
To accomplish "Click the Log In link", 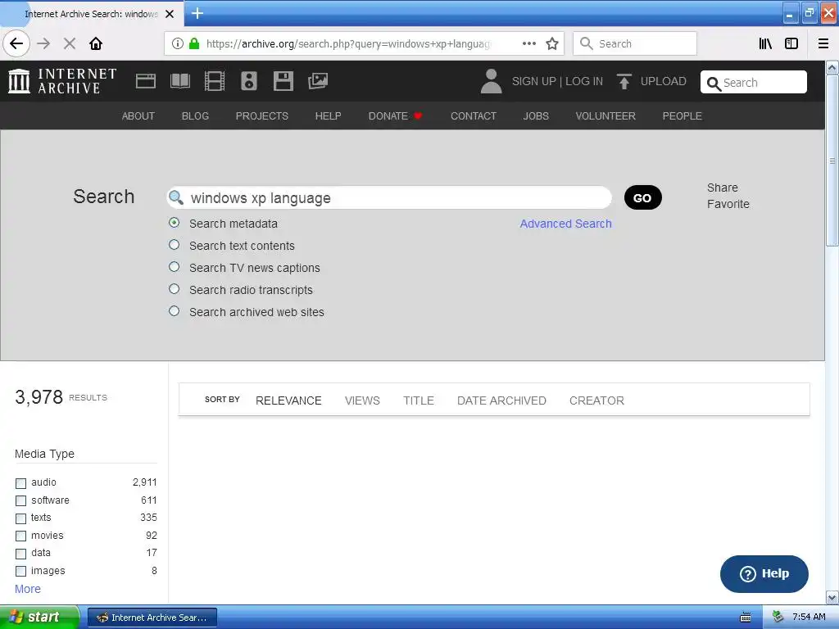I will pos(584,81).
